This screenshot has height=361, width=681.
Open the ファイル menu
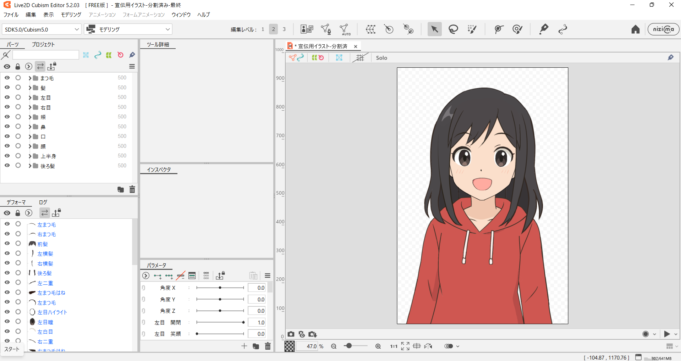pyautogui.click(x=11, y=15)
